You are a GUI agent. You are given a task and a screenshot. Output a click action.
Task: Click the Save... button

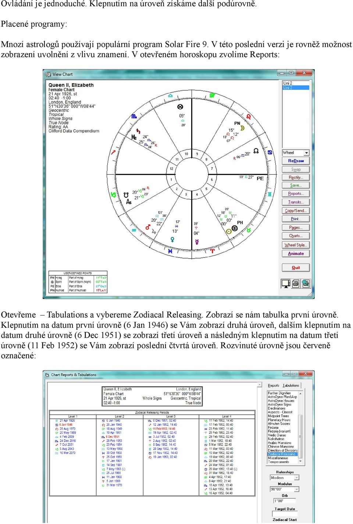(x=296, y=186)
